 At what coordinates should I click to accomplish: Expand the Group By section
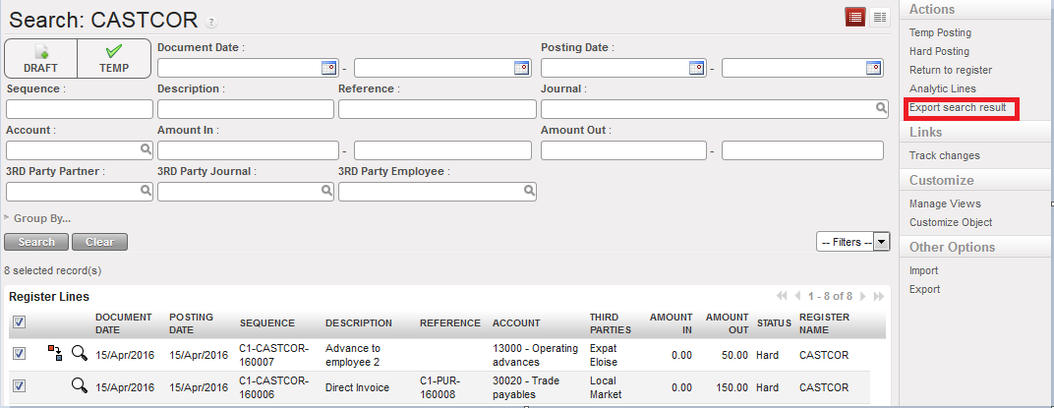[39, 218]
